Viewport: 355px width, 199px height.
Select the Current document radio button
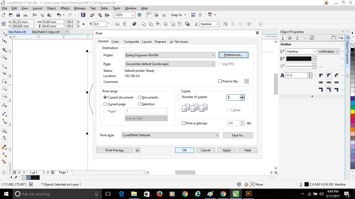118,97
